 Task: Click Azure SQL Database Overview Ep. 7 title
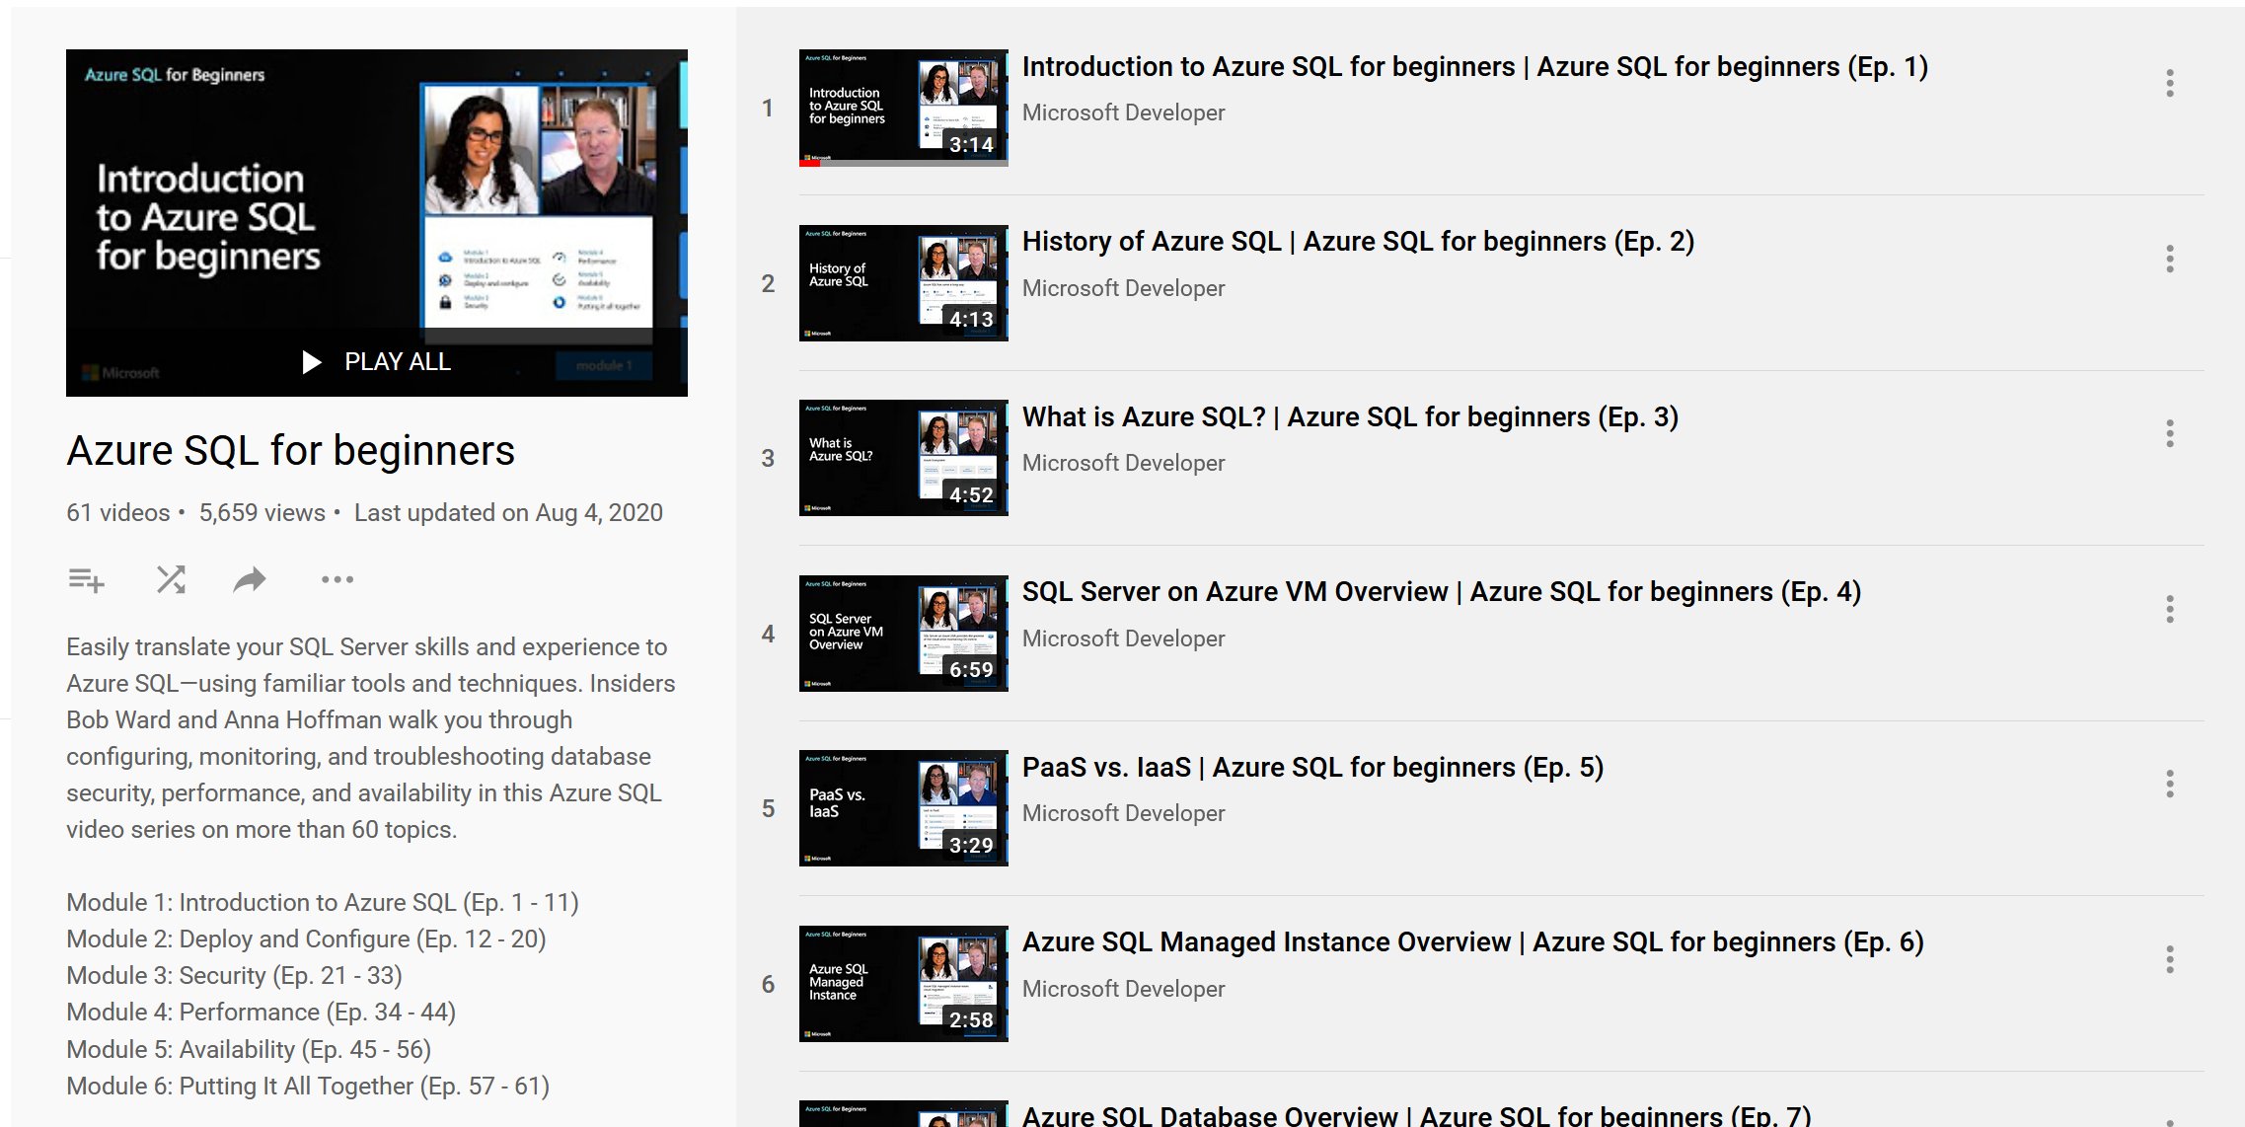(x=1416, y=1115)
